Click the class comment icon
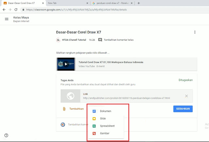Image resolution: width=209 pixels, height=142 pixels. coord(100,40)
